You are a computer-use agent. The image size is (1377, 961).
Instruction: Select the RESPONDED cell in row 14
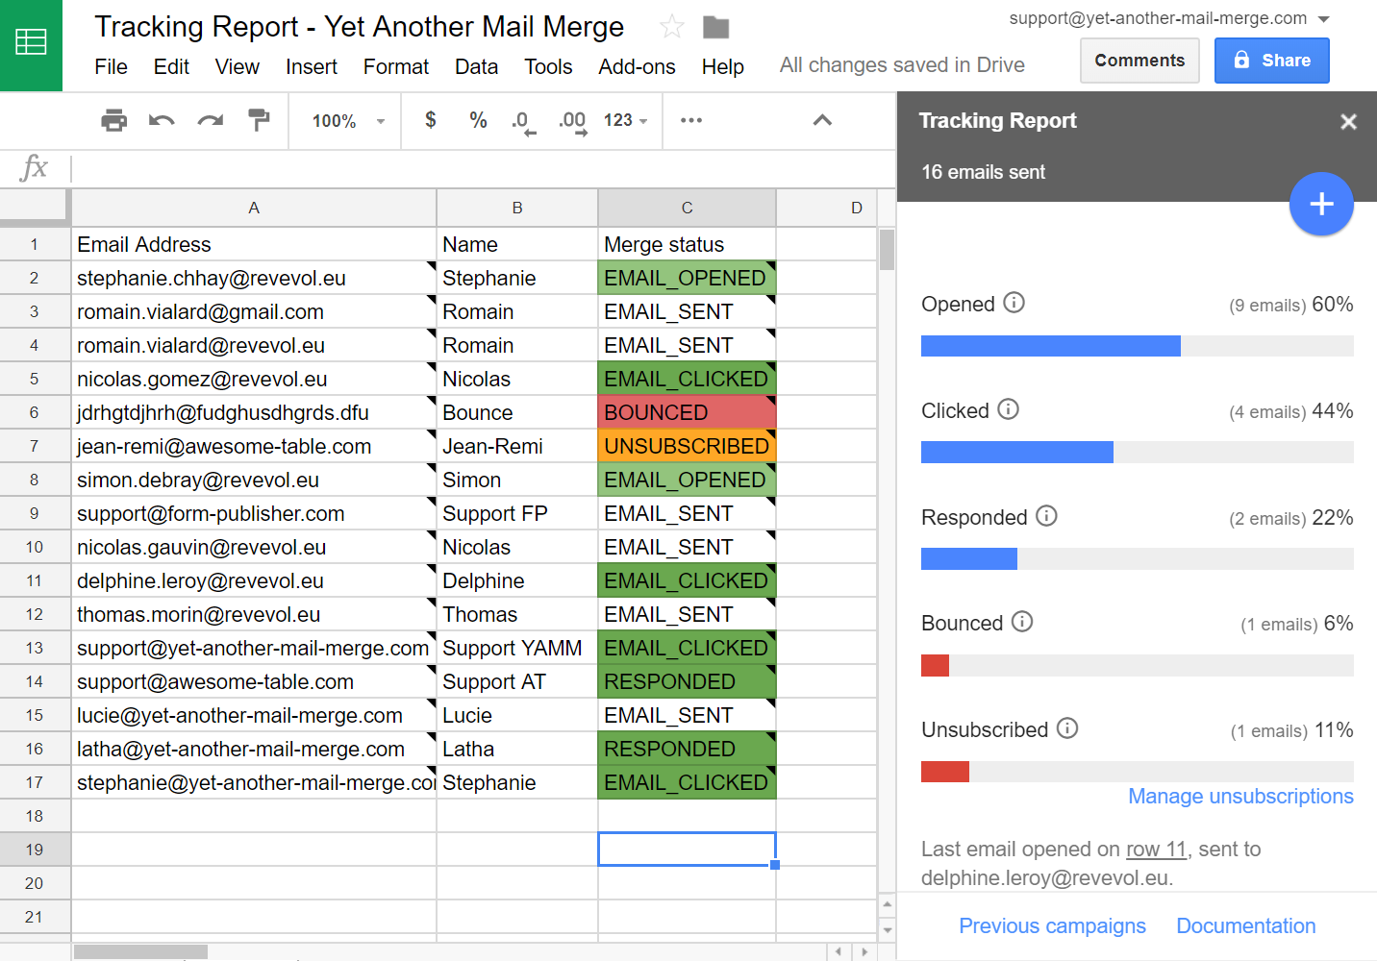pos(687,681)
